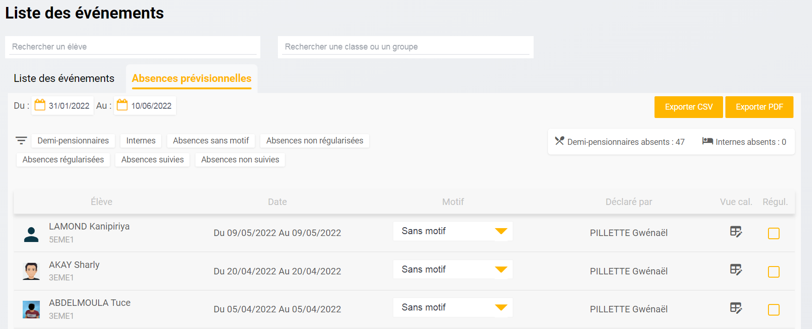Open calendar view for ABDELMOULA Tuce
The width and height of the screenshot is (812, 329).
736,308
